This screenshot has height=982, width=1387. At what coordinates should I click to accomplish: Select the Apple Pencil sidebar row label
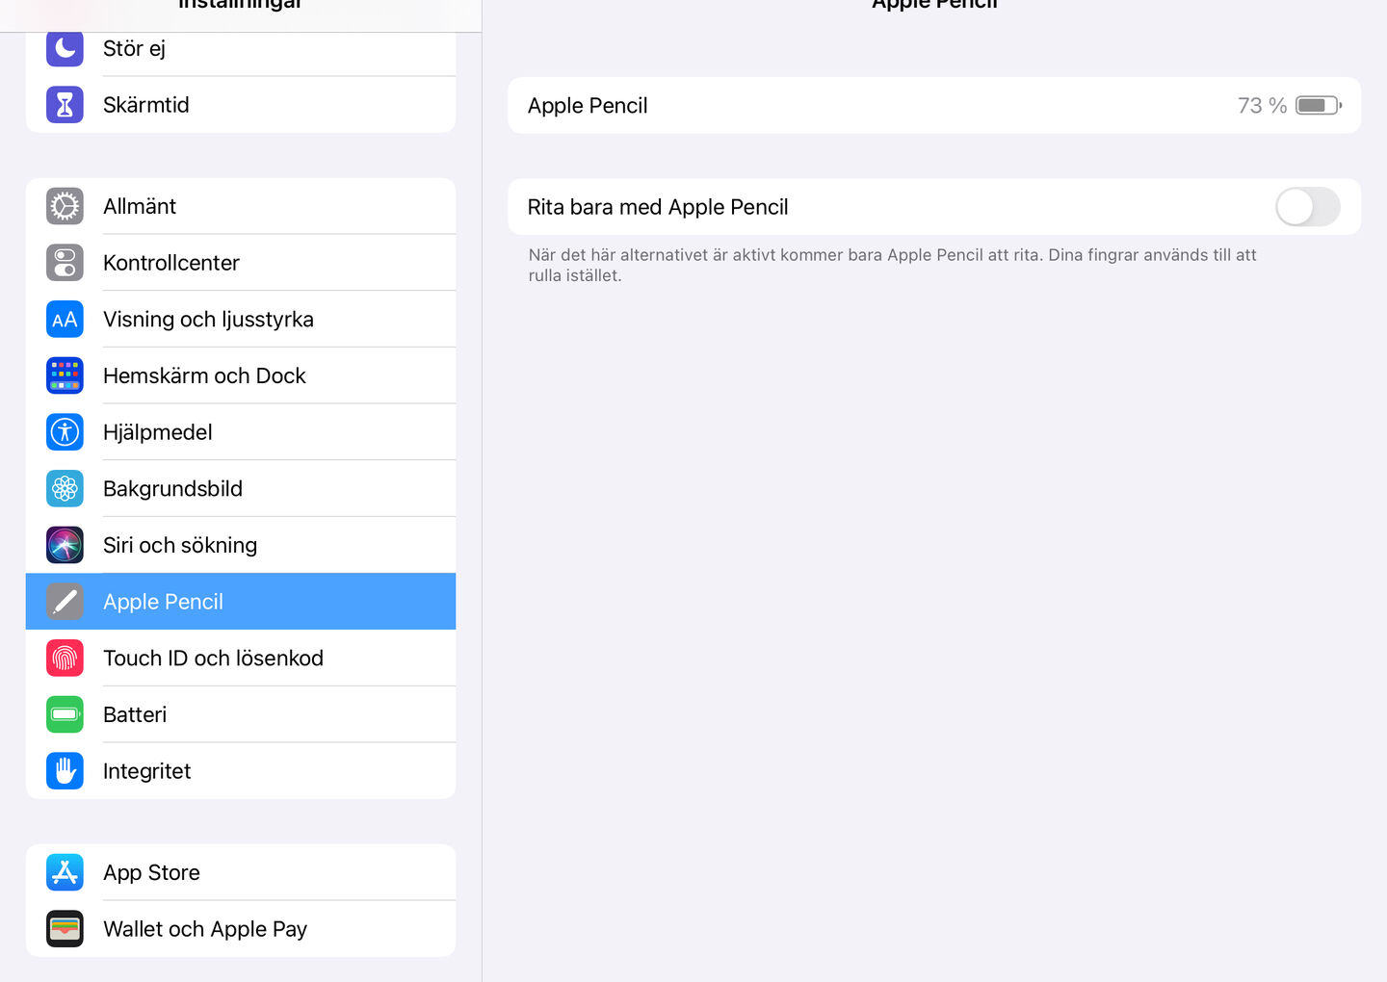163,602
